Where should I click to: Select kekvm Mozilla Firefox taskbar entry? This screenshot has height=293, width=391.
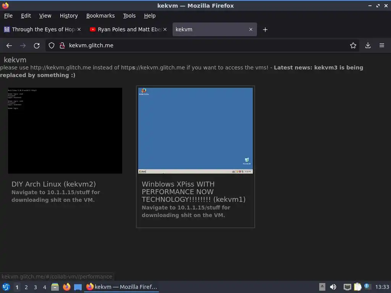pyautogui.click(x=122, y=287)
